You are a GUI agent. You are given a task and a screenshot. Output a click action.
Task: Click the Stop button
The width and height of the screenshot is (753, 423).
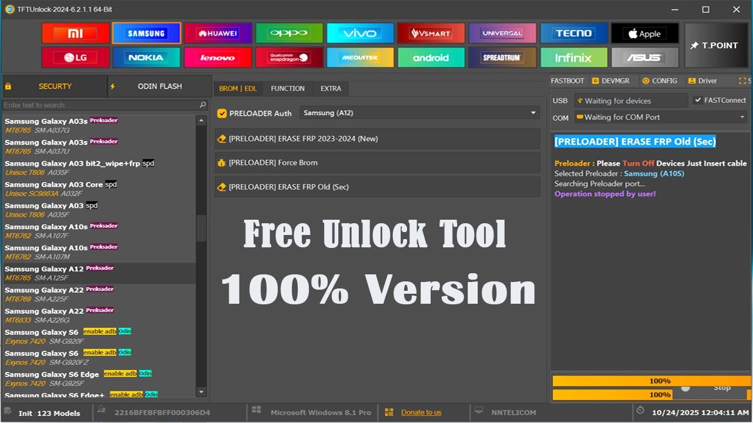(722, 388)
